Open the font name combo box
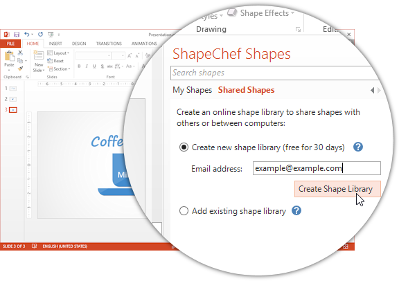The width and height of the screenshot is (399, 281). click(x=94, y=55)
